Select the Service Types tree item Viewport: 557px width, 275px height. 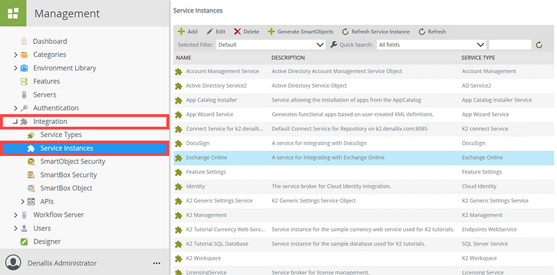pyautogui.click(x=61, y=135)
